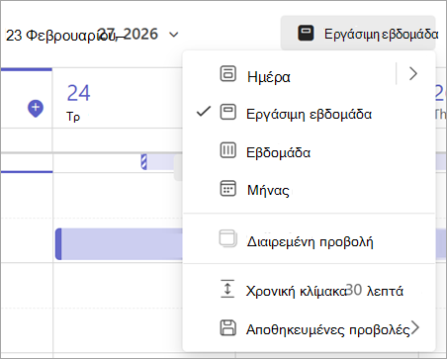Image resolution: width=447 pixels, height=359 pixels.
Task: Click the day view icon beside Ημέρα
Action: 227,73
